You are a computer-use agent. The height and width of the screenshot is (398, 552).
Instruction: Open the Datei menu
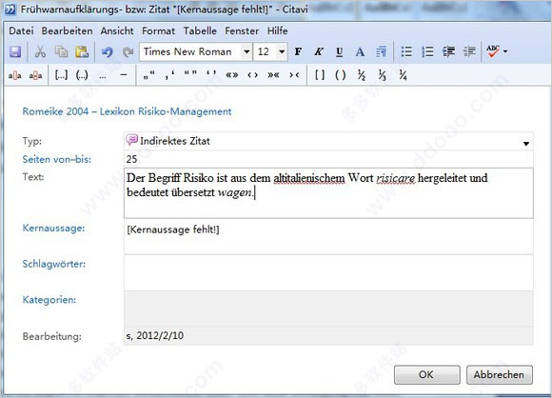[21, 31]
